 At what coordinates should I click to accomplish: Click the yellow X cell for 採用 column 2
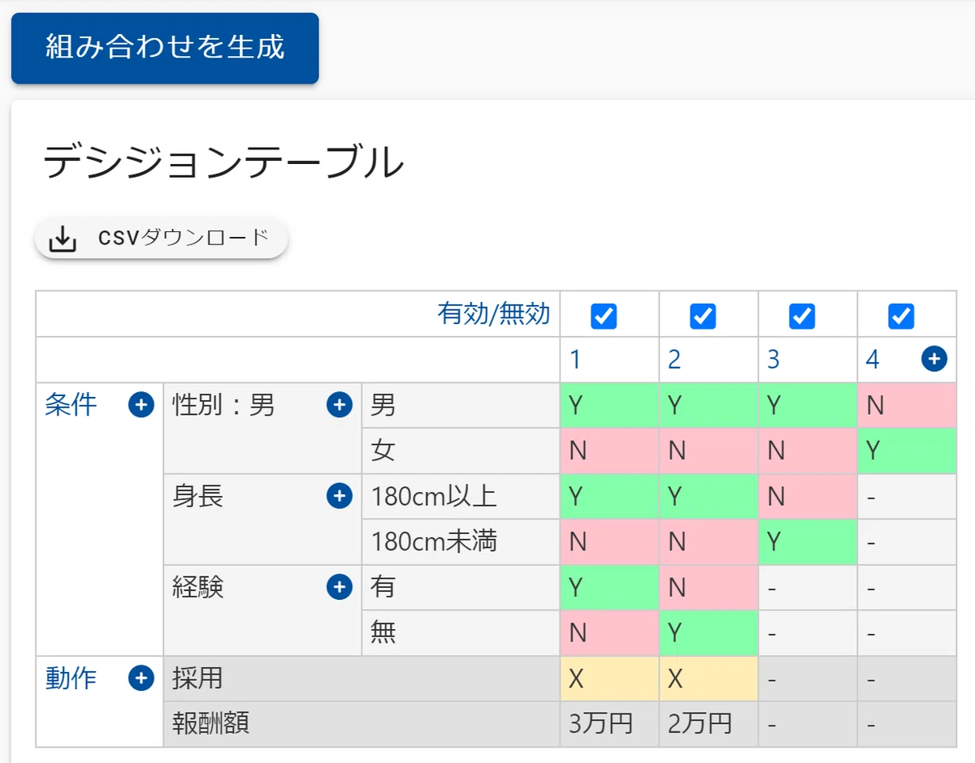click(x=708, y=679)
